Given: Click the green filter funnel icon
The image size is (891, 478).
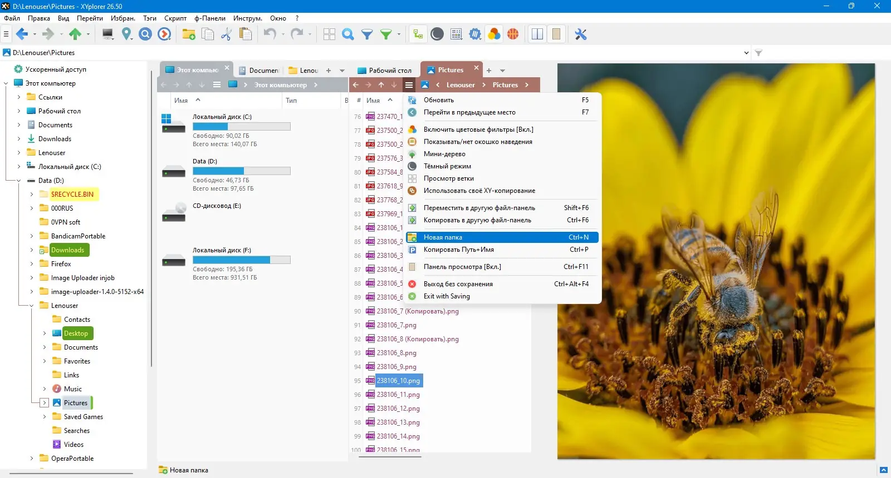Looking at the screenshot, I should (x=386, y=34).
